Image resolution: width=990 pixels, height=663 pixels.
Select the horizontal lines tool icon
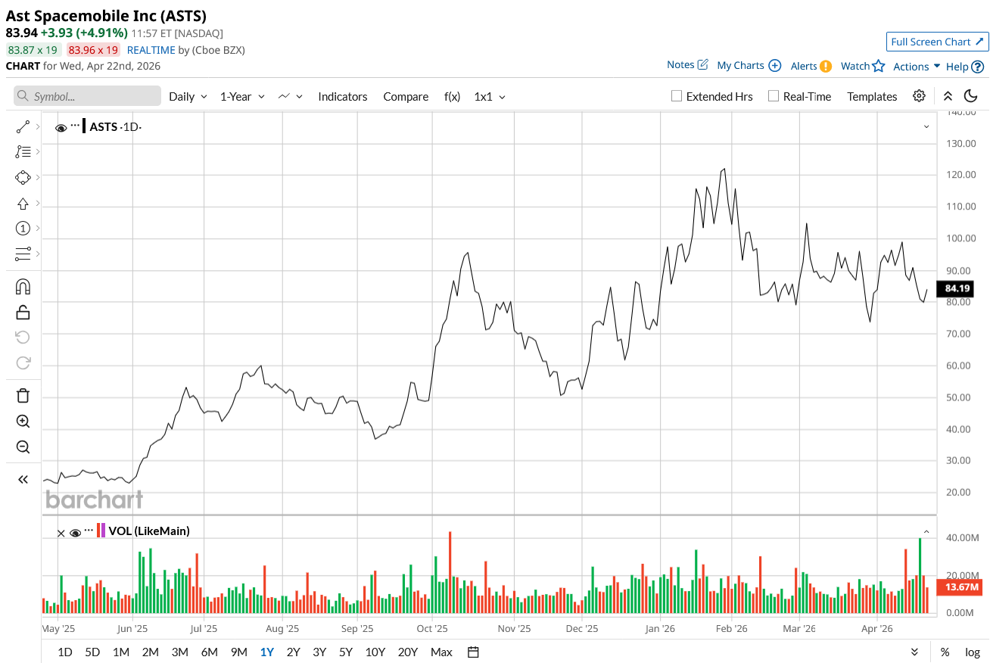(x=23, y=254)
